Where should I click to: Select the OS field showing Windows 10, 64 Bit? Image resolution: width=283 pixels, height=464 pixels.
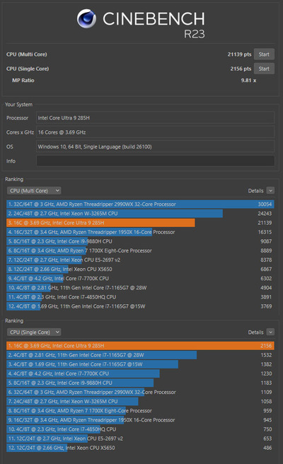[x=155, y=146]
